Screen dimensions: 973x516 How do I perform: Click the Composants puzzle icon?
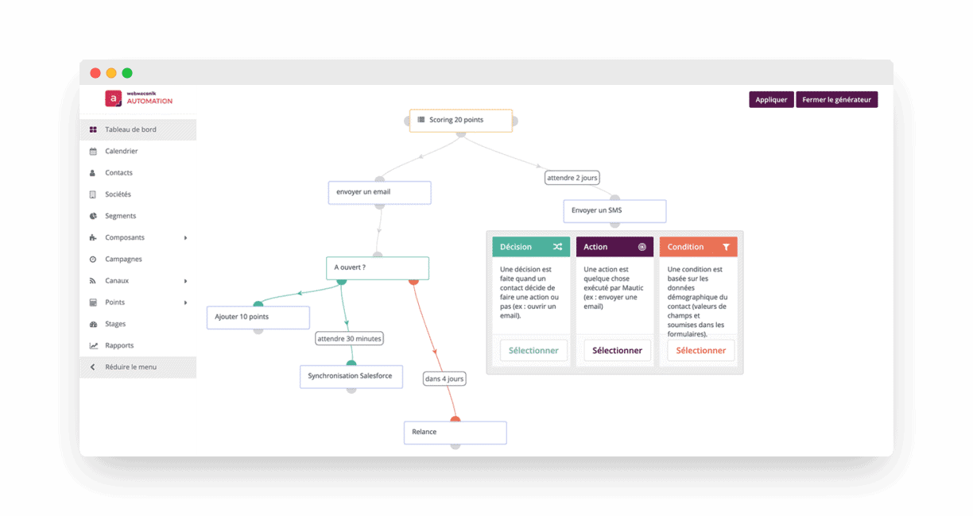tap(93, 237)
